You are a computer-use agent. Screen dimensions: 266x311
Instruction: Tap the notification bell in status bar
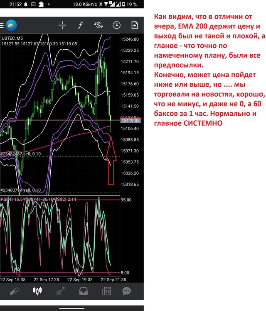(x=26, y=5)
